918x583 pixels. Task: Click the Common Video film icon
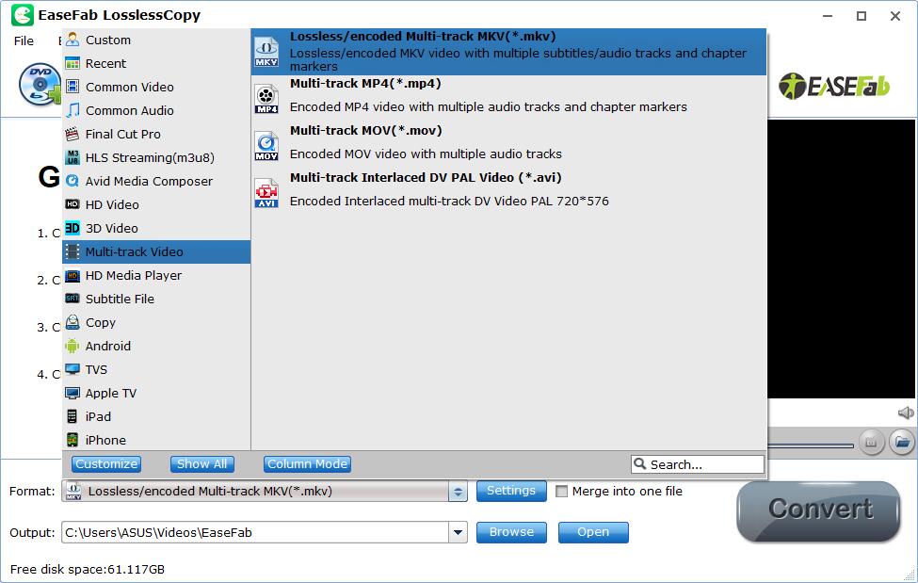[72, 87]
